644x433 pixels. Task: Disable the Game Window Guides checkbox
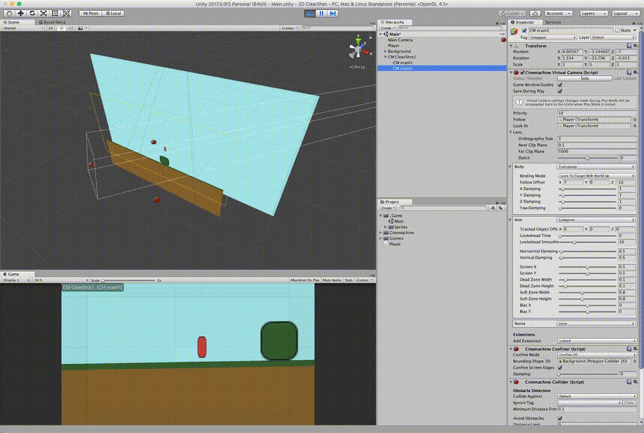pyautogui.click(x=560, y=85)
